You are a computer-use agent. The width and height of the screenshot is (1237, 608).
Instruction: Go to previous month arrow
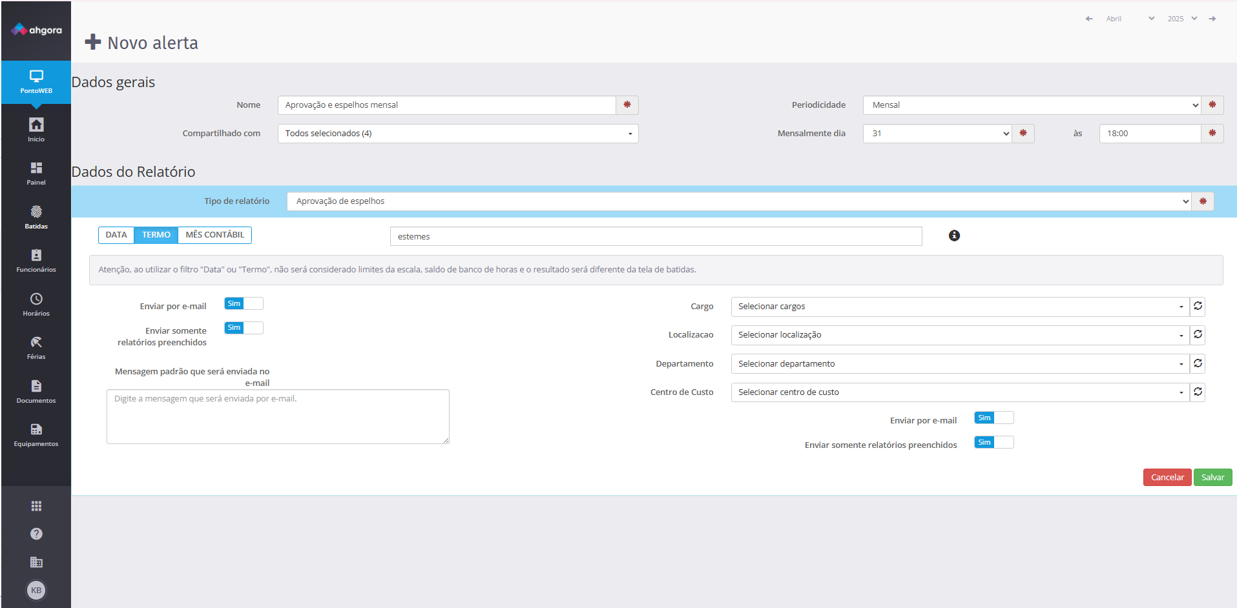click(x=1089, y=19)
